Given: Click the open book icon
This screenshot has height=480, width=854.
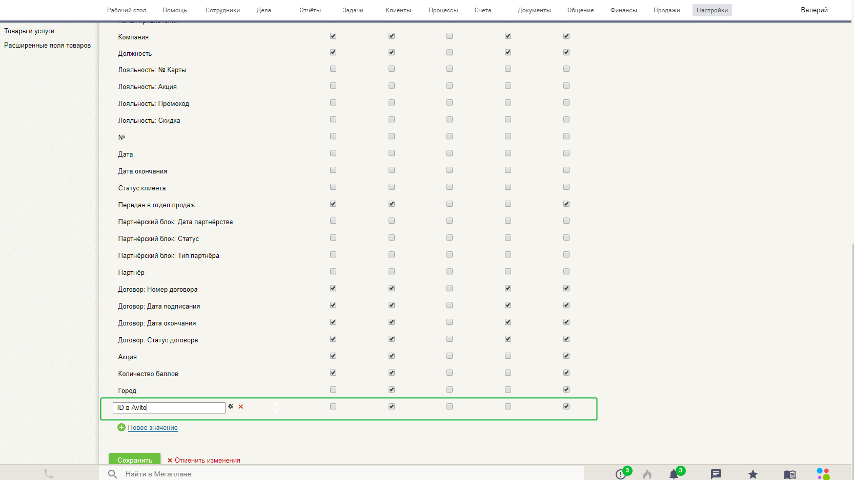Looking at the screenshot, I should point(790,474).
